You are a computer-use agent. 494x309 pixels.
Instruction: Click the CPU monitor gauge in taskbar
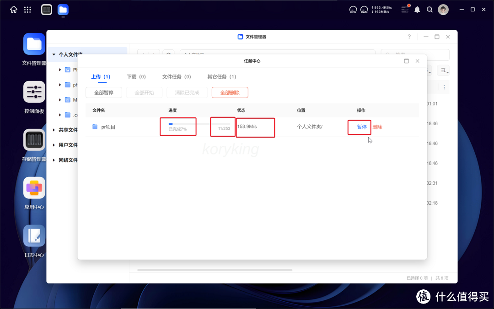point(353,9)
